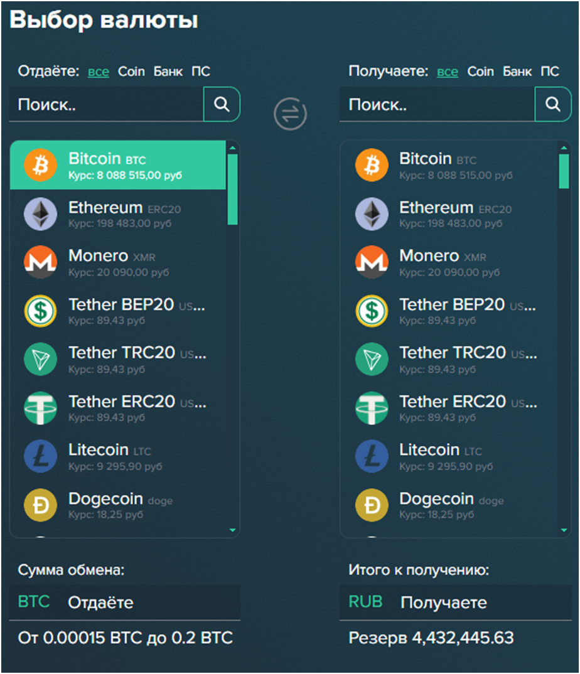Screen dimensions: 580x674
Task: Click the down arrow of the give list scrollbar
Action: point(233,530)
